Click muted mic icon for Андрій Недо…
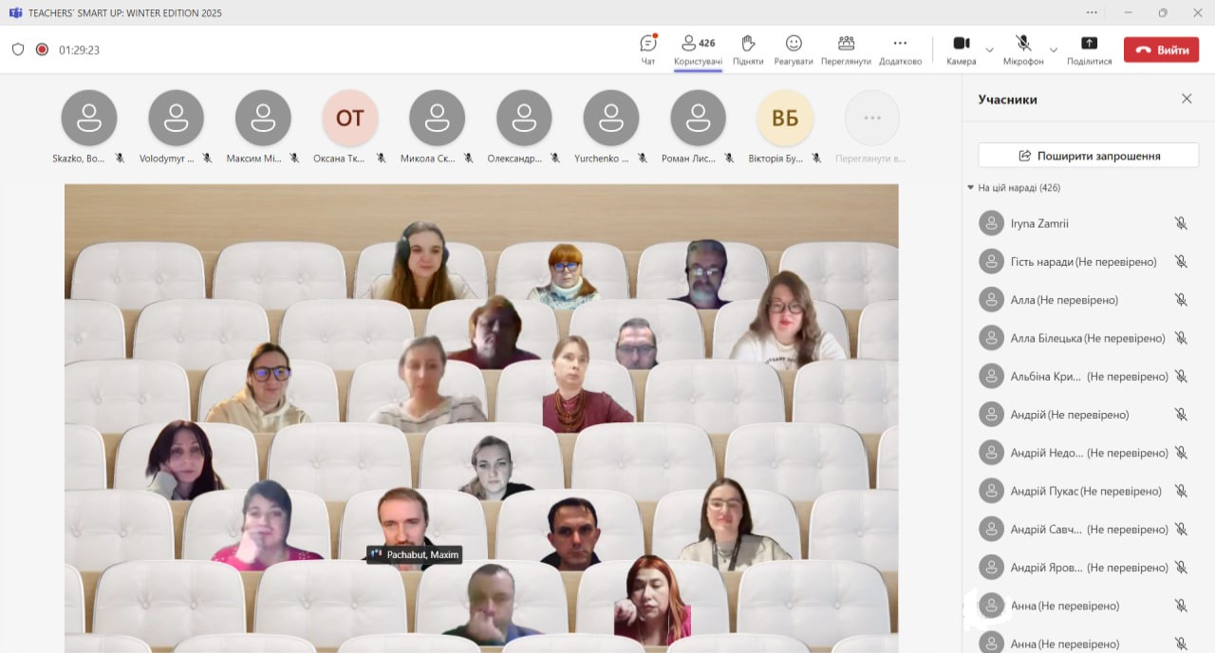Viewport: 1215px width, 653px height. 1181,453
